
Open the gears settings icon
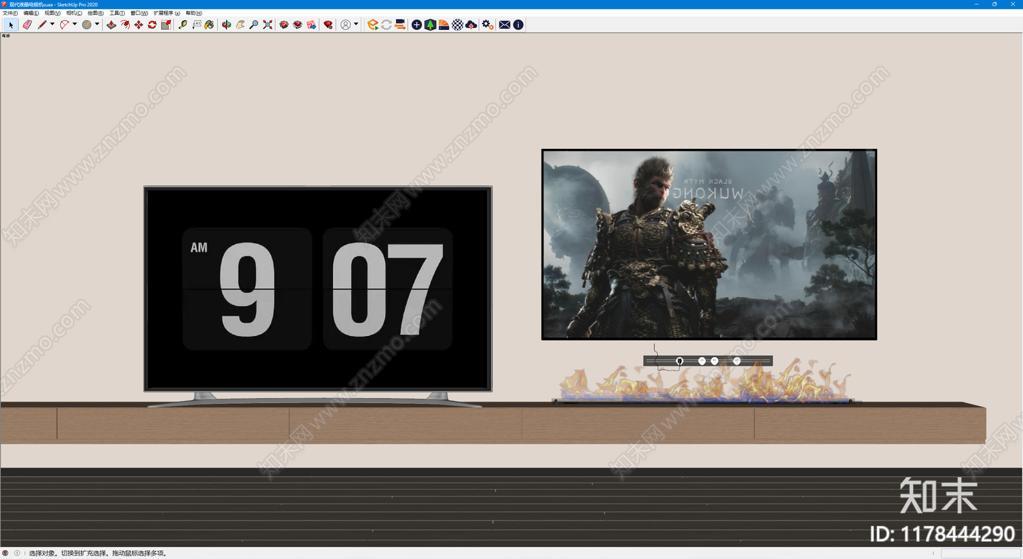(488, 25)
